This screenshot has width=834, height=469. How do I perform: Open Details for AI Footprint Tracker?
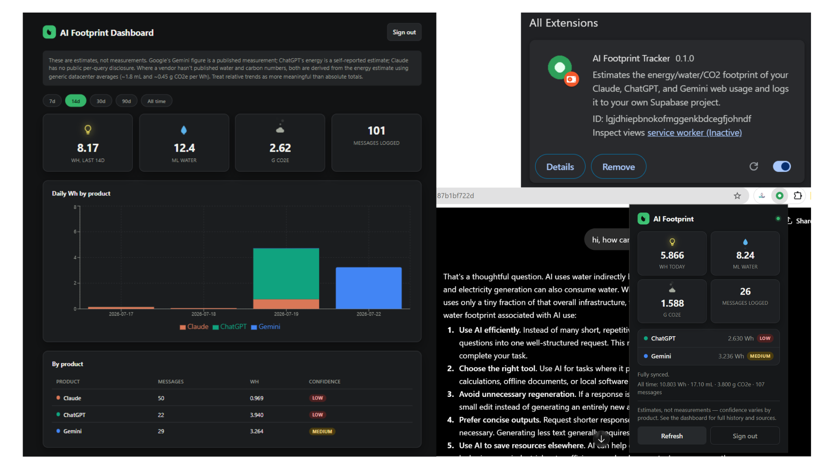click(560, 167)
